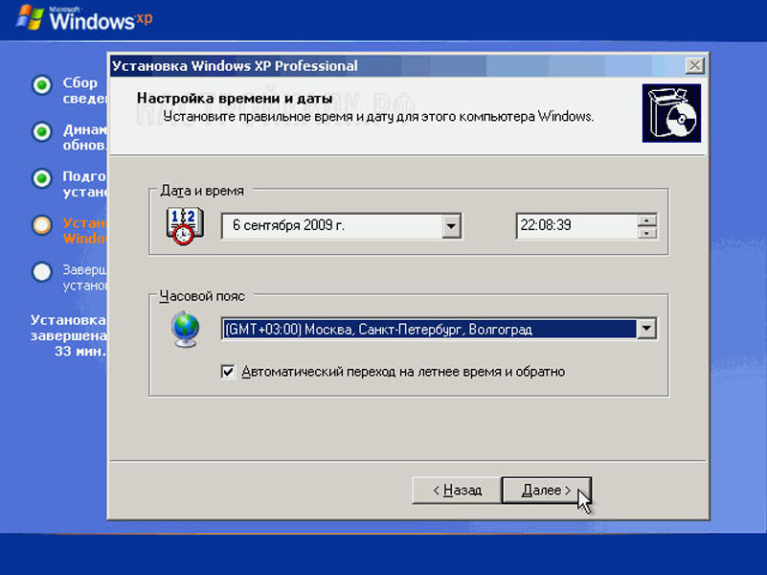Screen dimensions: 767x575
Task: Select the current installation step orange indicator
Action: [41, 224]
